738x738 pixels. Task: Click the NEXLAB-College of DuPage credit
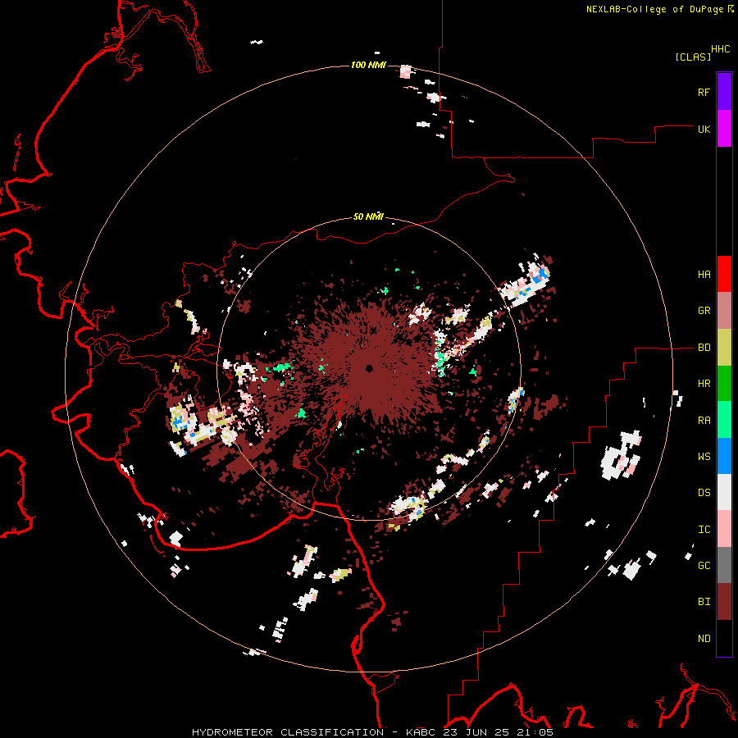[x=654, y=9]
